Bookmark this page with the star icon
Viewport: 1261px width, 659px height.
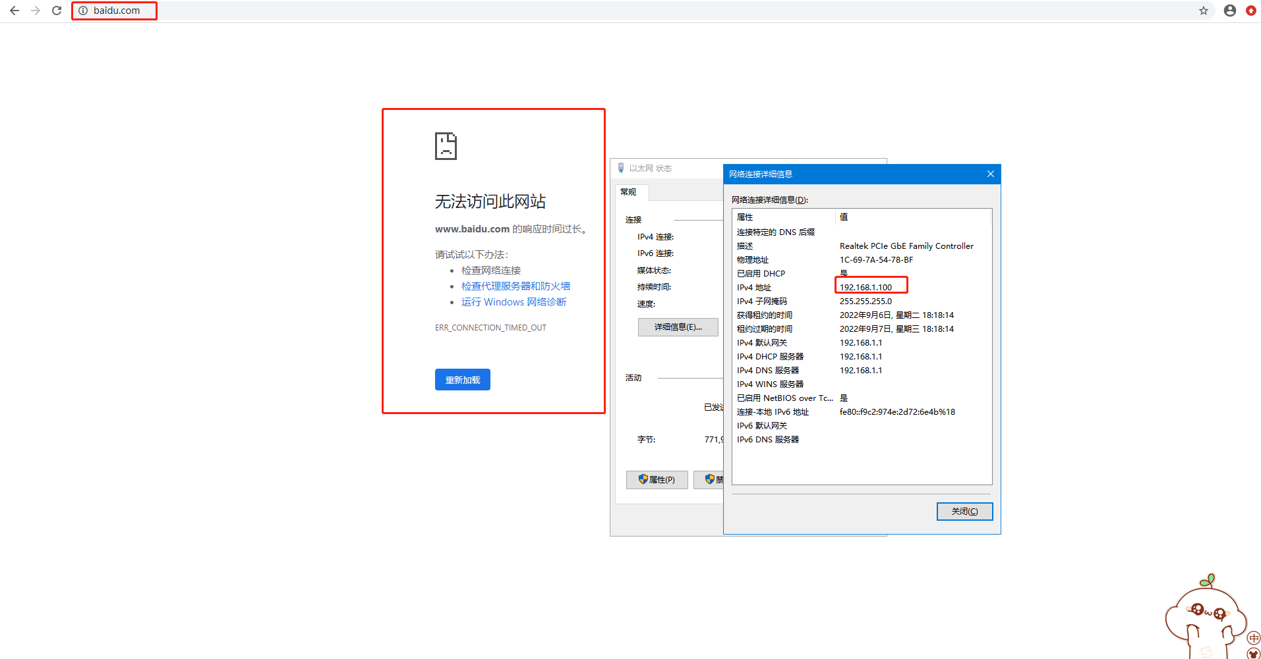[x=1204, y=11]
